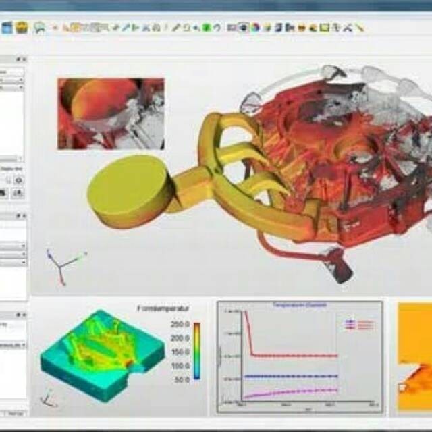Open the second dropdown in middle left panel
The height and width of the screenshot is (432, 432).
click(x=13, y=254)
